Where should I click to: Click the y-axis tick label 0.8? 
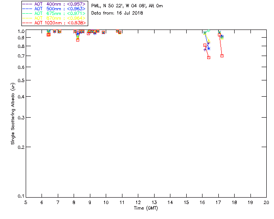point(21,46)
